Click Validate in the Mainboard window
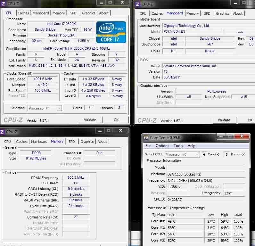The width and height of the screenshot is (255, 246). point(224,120)
